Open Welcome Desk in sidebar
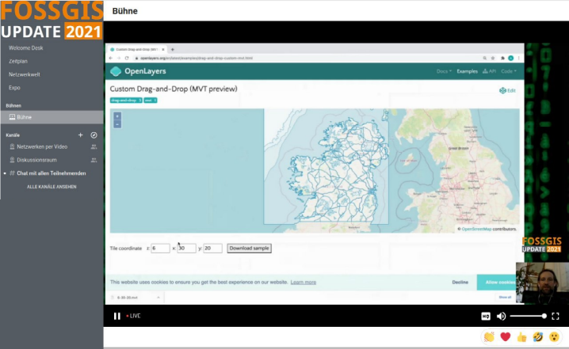Viewport: 569px width, 349px height. point(26,47)
